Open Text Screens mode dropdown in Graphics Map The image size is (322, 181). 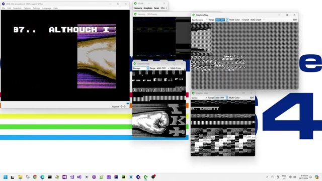[x=199, y=20]
